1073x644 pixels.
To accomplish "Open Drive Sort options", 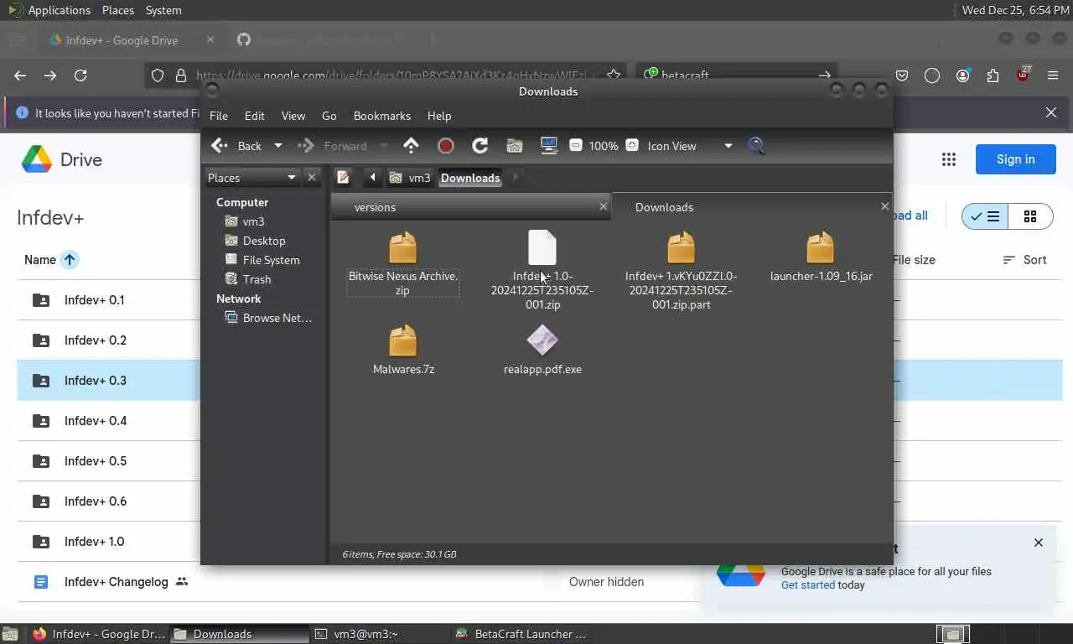I will click(1024, 260).
